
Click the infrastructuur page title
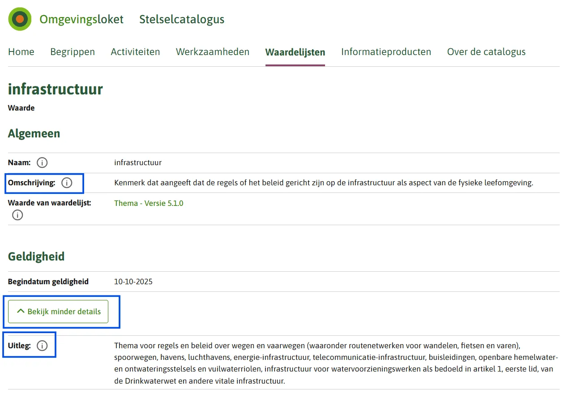[55, 89]
